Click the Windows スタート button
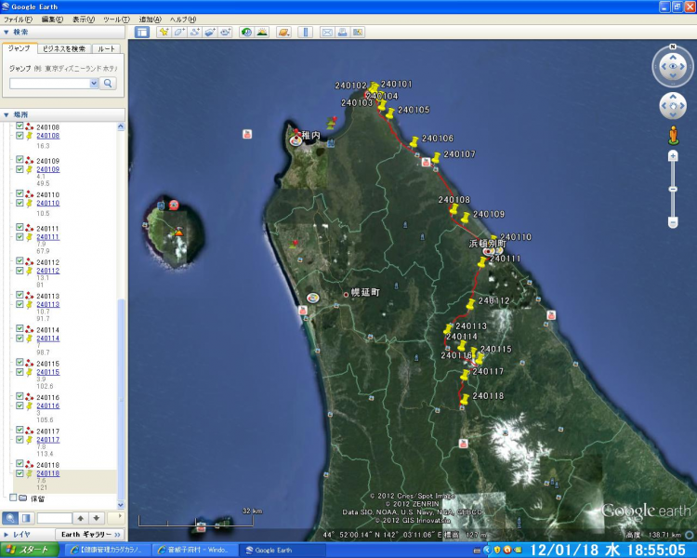This screenshot has width=697, height=558. [30, 550]
